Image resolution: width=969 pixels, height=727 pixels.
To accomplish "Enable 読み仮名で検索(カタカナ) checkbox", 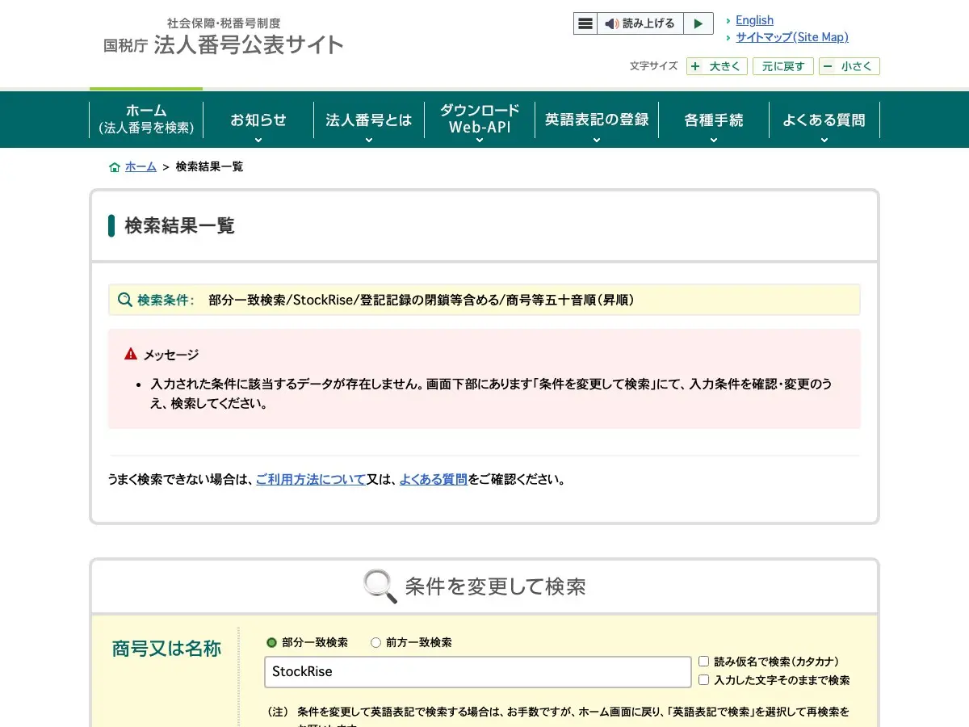I will pyautogui.click(x=703, y=661).
